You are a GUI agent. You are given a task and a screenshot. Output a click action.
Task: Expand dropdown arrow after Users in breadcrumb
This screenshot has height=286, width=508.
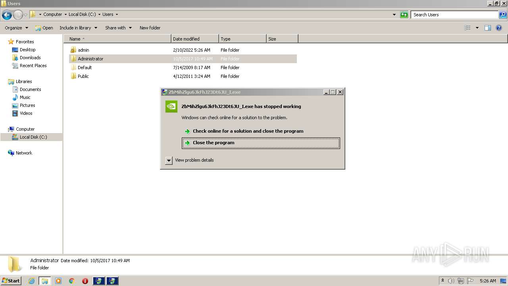(117, 14)
